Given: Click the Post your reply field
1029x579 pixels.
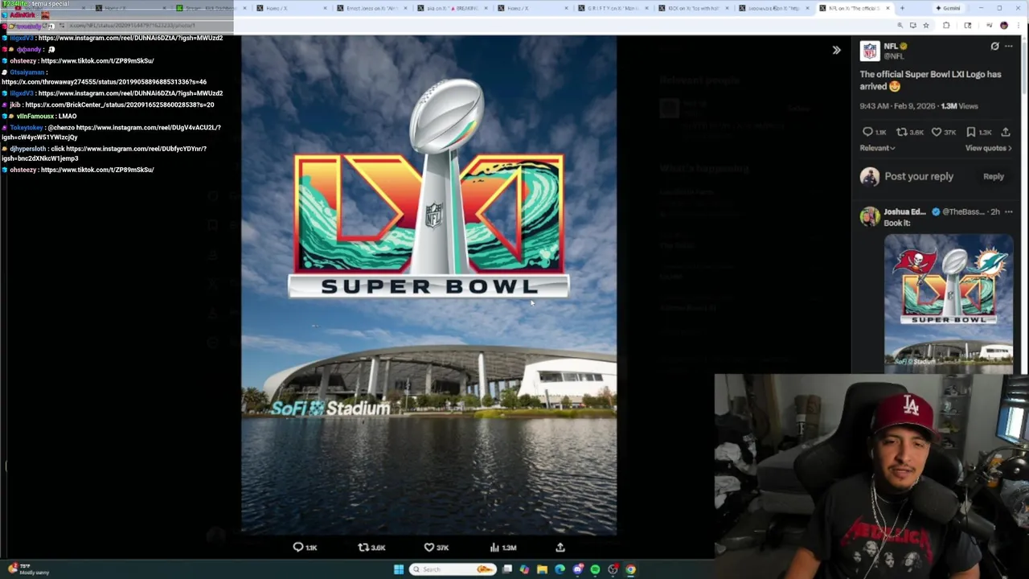Looking at the screenshot, I should tap(919, 176).
